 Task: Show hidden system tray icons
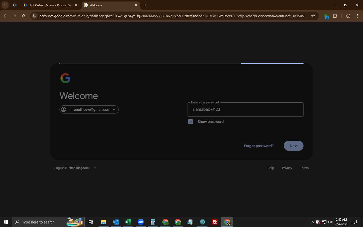pos(312,222)
